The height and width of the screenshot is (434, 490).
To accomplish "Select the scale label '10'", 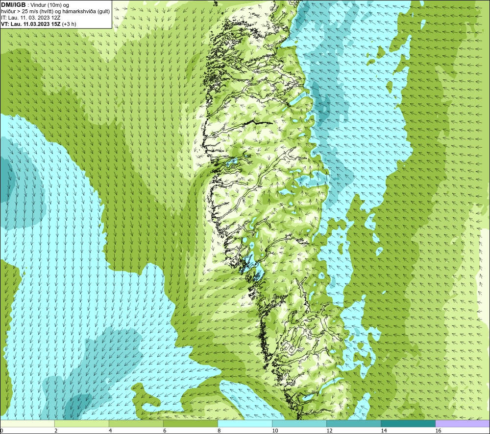I will pos(275,431).
